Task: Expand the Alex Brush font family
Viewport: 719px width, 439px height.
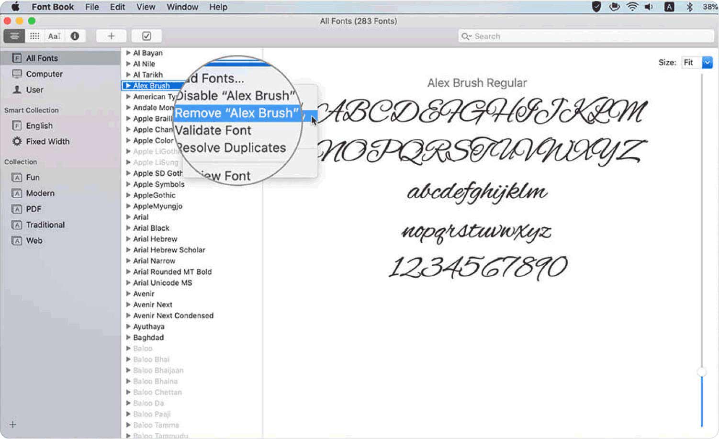Action: (x=128, y=86)
